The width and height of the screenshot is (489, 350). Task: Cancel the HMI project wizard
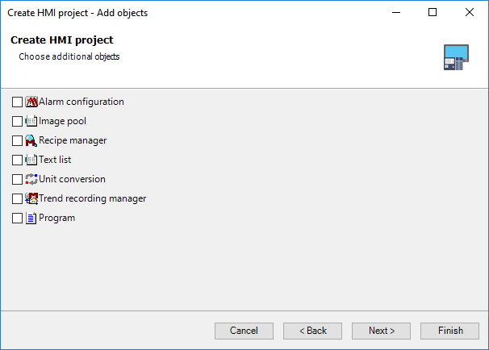244,331
